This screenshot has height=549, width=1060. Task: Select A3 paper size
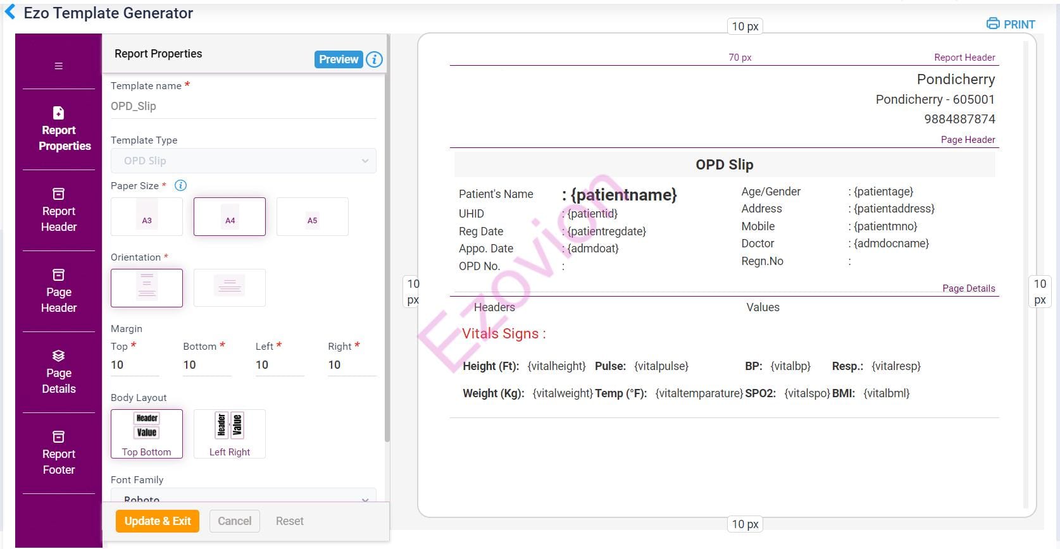point(147,217)
